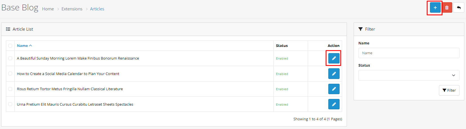The image size is (466, 129).
Task: Select the 'How to Create a Social Media' checkbox
Action: (10, 74)
